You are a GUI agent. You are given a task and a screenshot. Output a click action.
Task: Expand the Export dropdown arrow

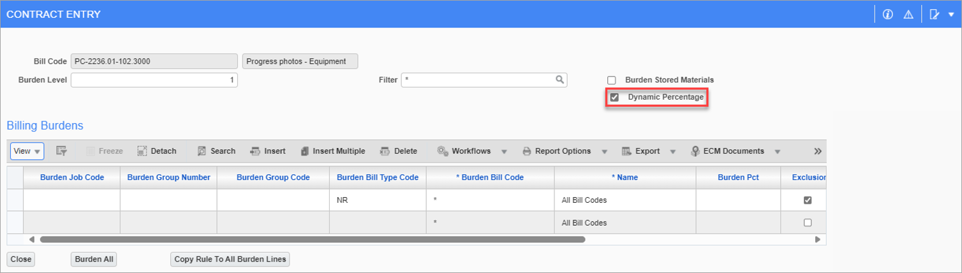(x=673, y=152)
